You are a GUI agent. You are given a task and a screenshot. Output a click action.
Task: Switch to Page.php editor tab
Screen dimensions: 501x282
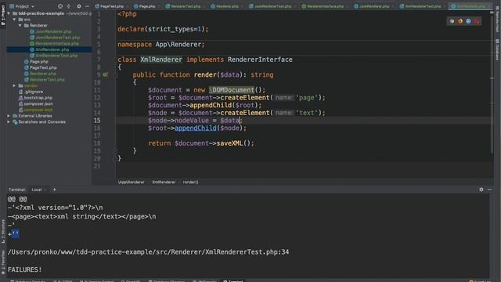pyautogui.click(x=145, y=6)
